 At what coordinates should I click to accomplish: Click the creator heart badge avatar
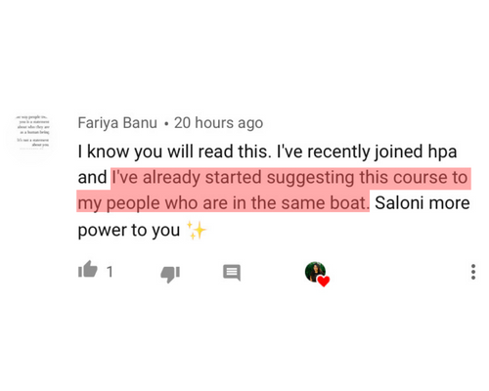pyautogui.click(x=317, y=274)
